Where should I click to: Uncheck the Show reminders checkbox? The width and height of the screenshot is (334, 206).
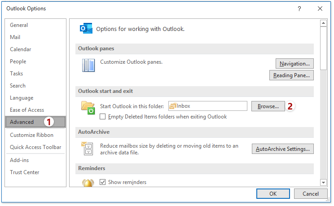(103, 182)
